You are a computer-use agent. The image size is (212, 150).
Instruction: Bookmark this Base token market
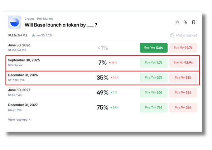click(x=194, y=22)
